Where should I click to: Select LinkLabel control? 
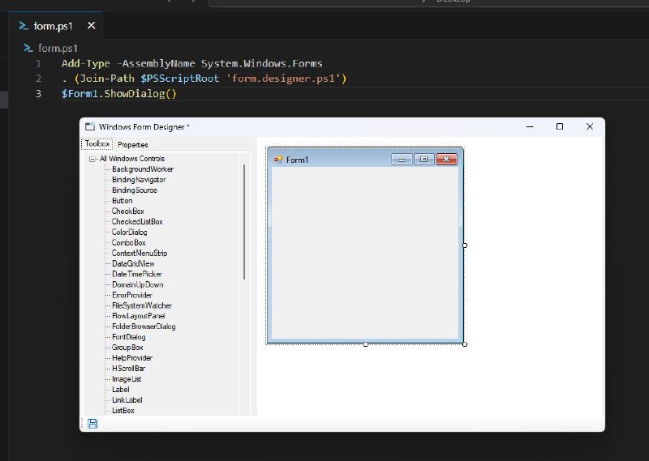(127, 400)
